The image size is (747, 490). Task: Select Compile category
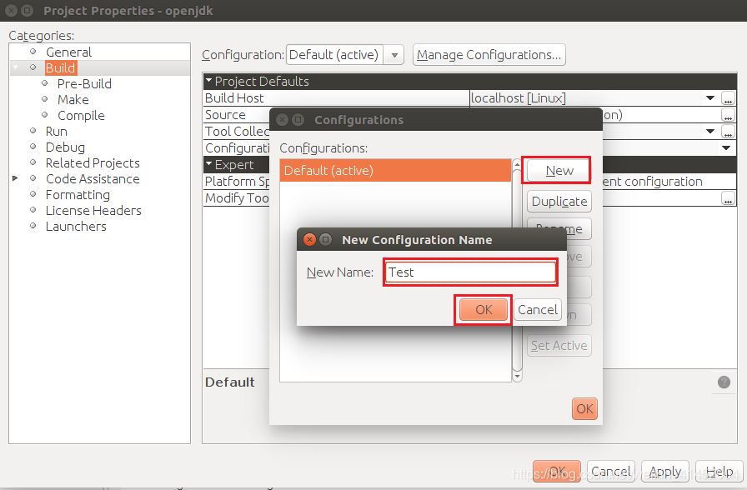click(x=81, y=116)
